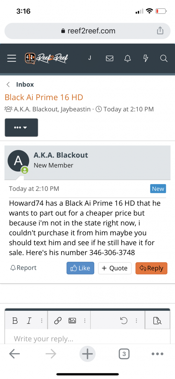
Task: Expand more text formatting options
Action: coord(42,321)
